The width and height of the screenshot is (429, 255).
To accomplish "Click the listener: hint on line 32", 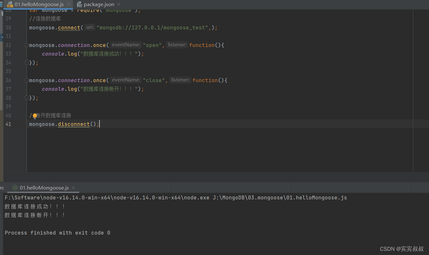I will pos(177,45).
